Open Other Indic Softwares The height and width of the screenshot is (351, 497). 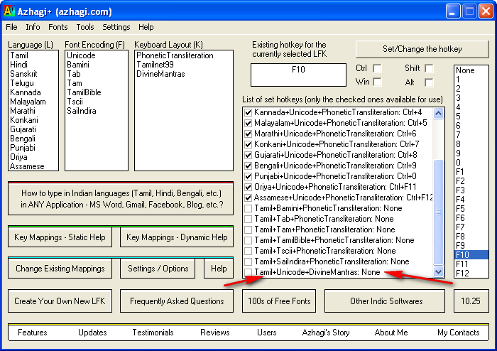(x=386, y=301)
